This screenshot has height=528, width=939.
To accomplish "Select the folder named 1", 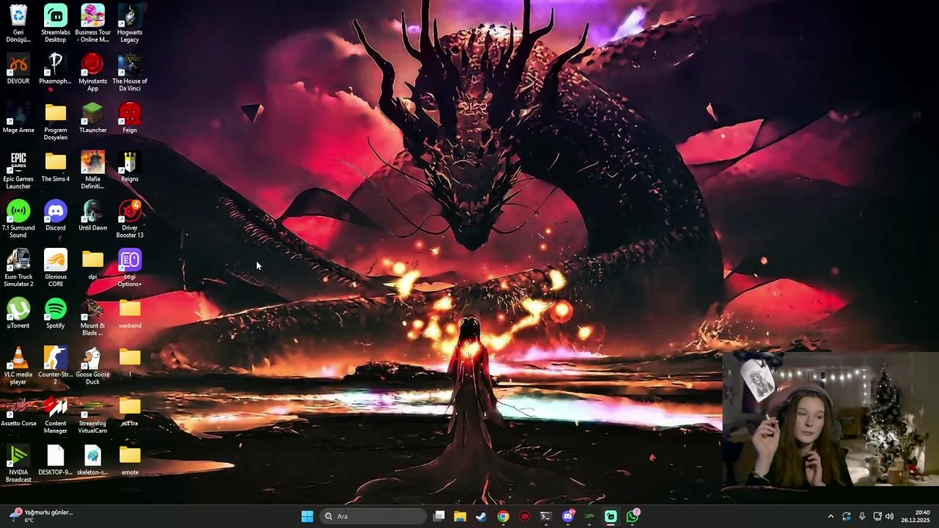I will 130,362.
